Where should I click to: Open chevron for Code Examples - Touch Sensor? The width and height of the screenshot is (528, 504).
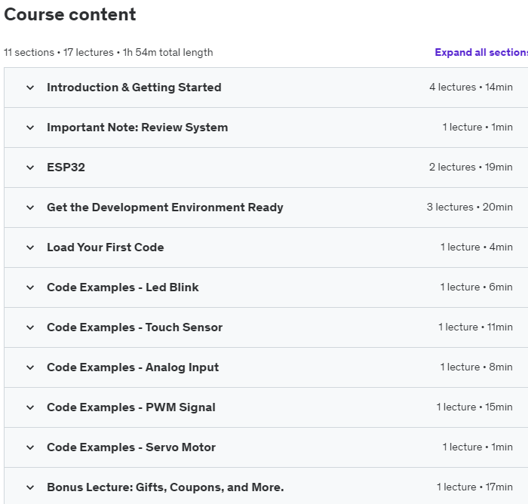[x=30, y=327]
